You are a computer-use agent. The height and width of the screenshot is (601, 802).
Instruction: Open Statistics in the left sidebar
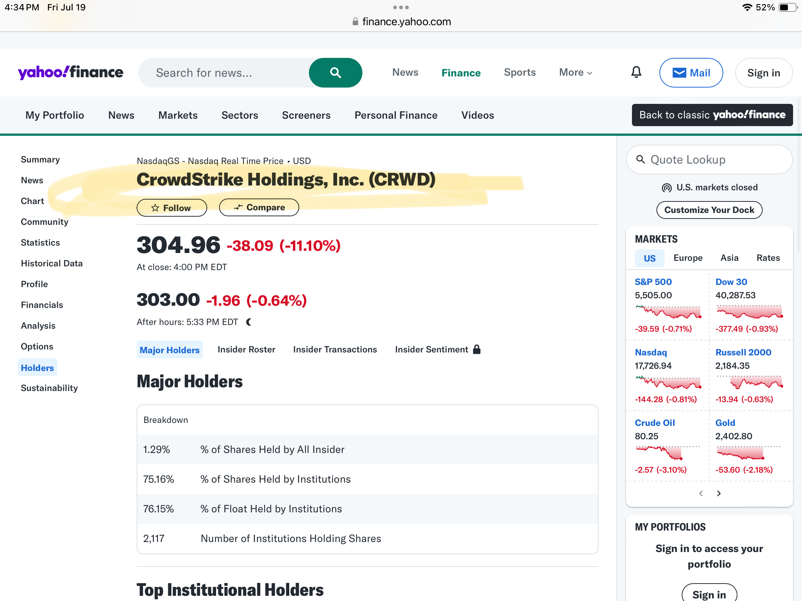tap(40, 243)
